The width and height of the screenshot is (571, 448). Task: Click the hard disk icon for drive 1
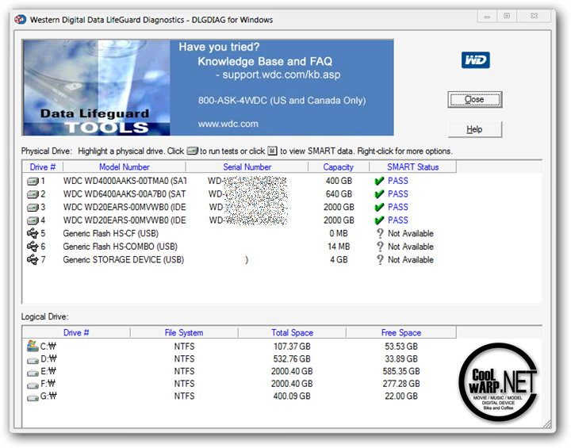[33, 181]
